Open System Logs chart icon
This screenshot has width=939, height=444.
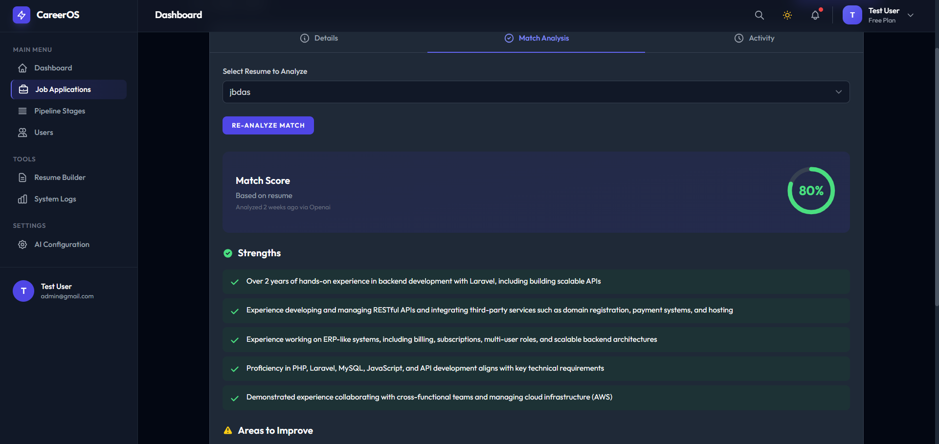click(x=22, y=199)
